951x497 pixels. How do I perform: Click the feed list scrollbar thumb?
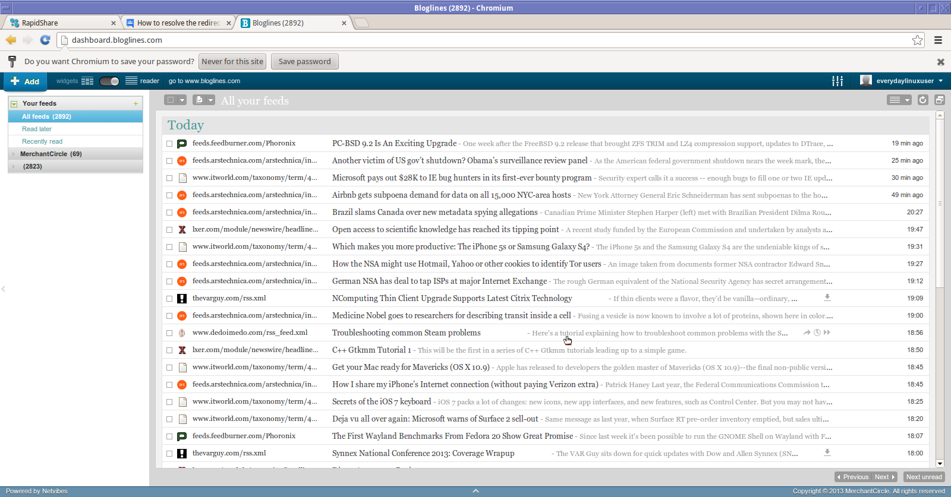tap(940, 203)
